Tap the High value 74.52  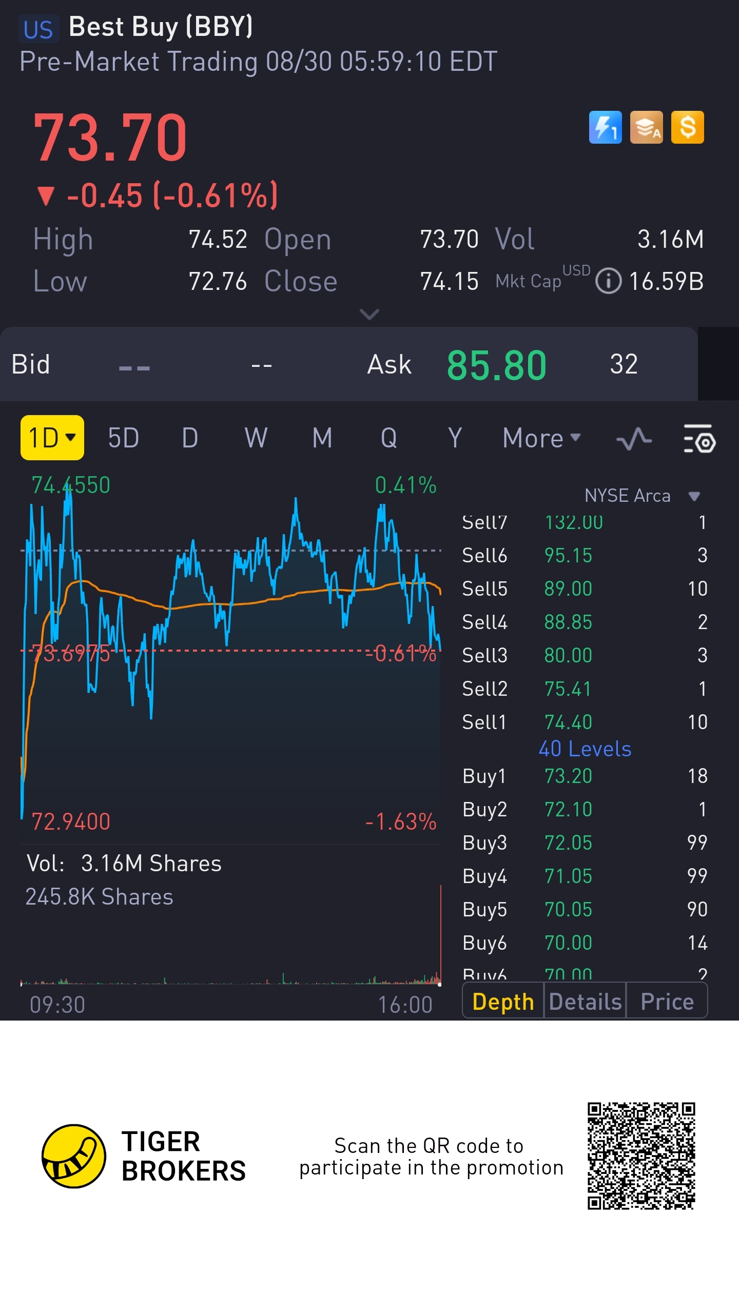218,240
